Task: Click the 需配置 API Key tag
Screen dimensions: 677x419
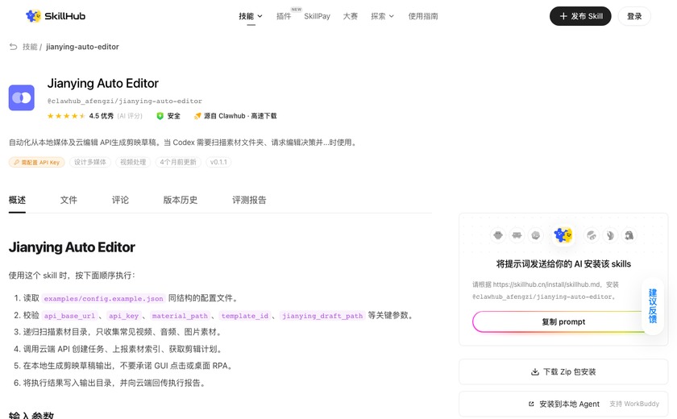Action: tap(37, 162)
